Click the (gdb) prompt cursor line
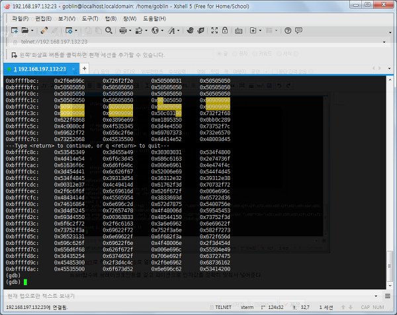The width and height of the screenshot is (397, 315). [16, 282]
